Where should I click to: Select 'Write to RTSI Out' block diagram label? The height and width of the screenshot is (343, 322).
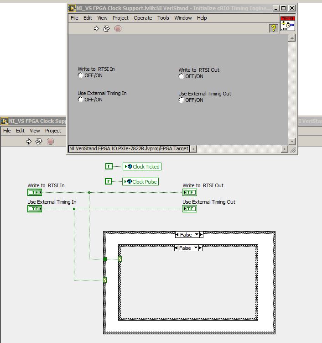tap(203, 185)
